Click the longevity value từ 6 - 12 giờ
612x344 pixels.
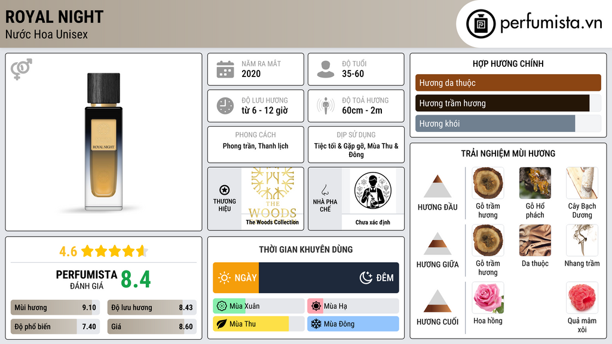click(x=265, y=110)
